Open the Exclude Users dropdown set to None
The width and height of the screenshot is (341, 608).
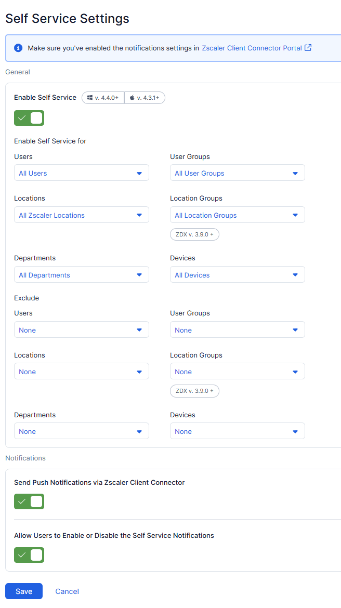82,329
